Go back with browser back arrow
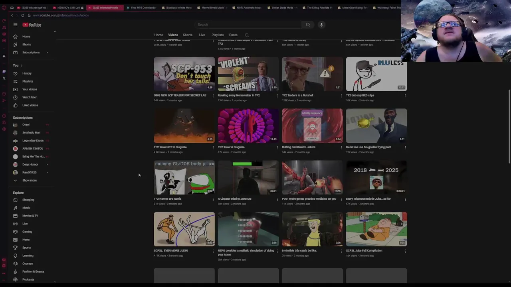 pos(12,15)
